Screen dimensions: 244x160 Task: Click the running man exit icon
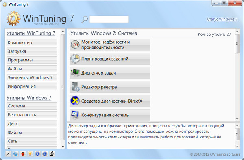[x=52, y=154]
